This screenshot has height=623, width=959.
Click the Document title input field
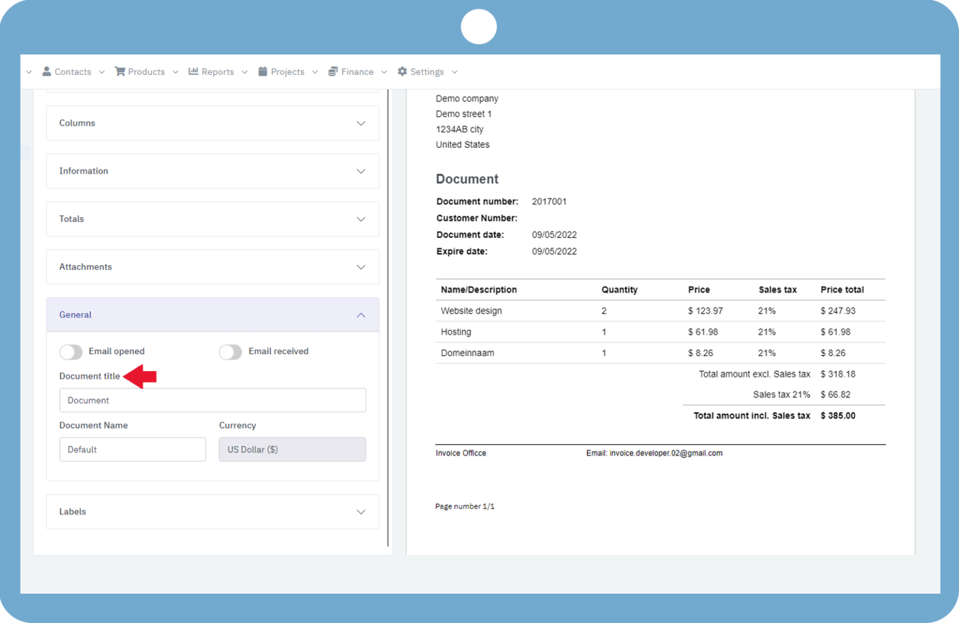click(x=212, y=400)
